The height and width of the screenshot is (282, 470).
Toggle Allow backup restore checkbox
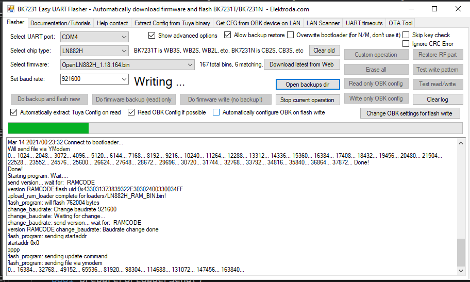227,35
